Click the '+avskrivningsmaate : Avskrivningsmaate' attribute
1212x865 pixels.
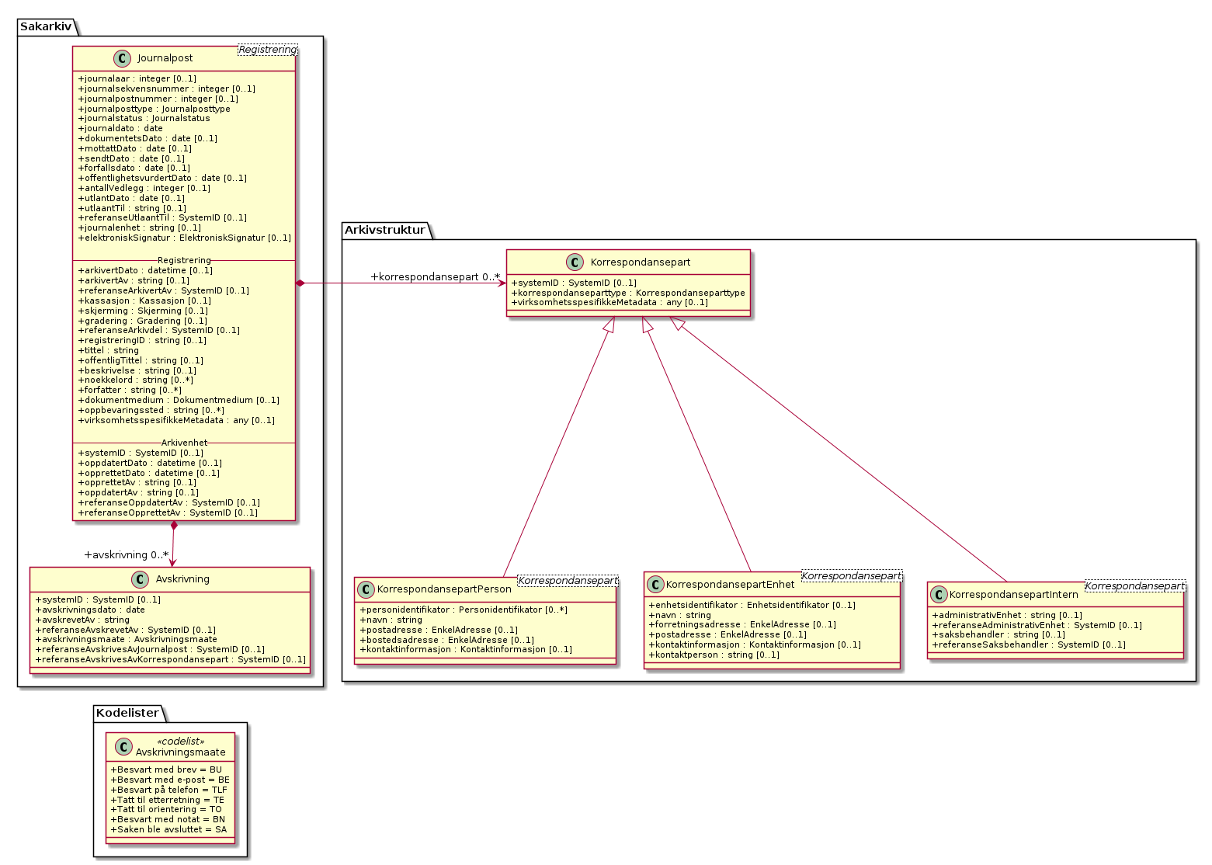point(127,640)
